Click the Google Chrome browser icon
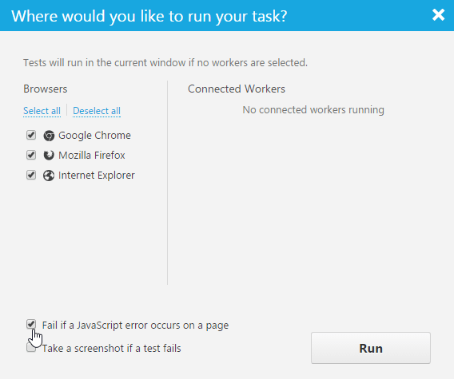This screenshot has height=379, width=454. pos(49,136)
